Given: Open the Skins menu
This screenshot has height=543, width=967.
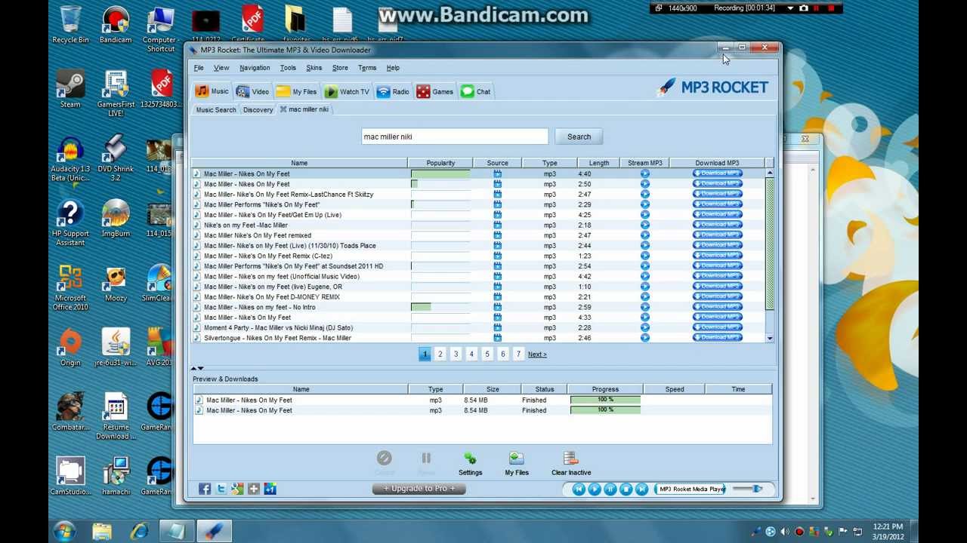Looking at the screenshot, I should [314, 68].
